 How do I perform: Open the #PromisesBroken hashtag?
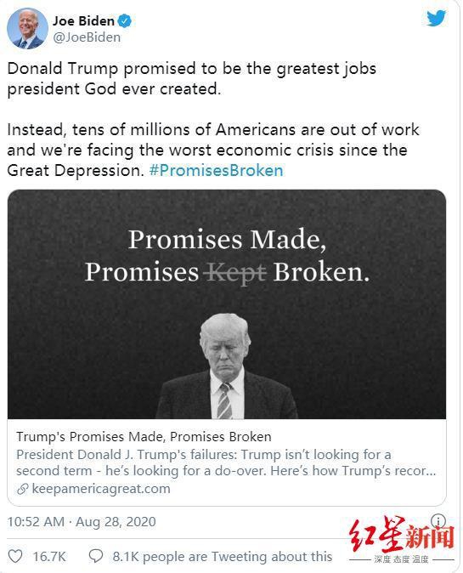pyautogui.click(x=216, y=171)
